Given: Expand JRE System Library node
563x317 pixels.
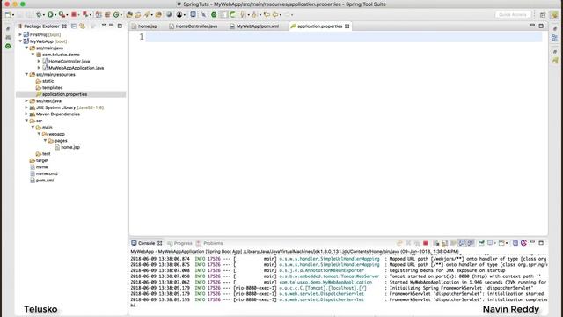Looking at the screenshot, I should point(26,107).
